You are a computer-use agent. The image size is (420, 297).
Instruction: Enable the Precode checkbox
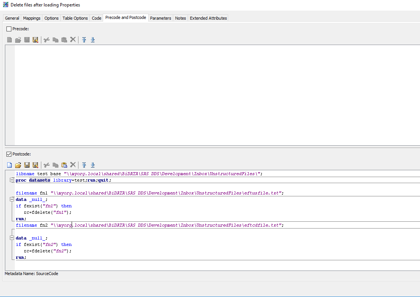point(9,29)
